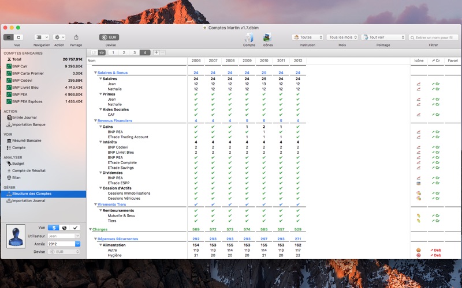The image size is (462, 288).
Task: Click the plus add-level button
Action: coord(156,52)
